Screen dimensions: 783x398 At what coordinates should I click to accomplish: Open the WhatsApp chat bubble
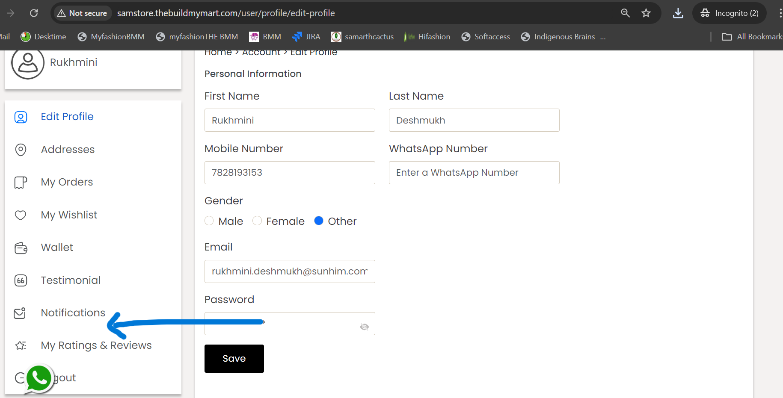pyautogui.click(x=39, y=378)
